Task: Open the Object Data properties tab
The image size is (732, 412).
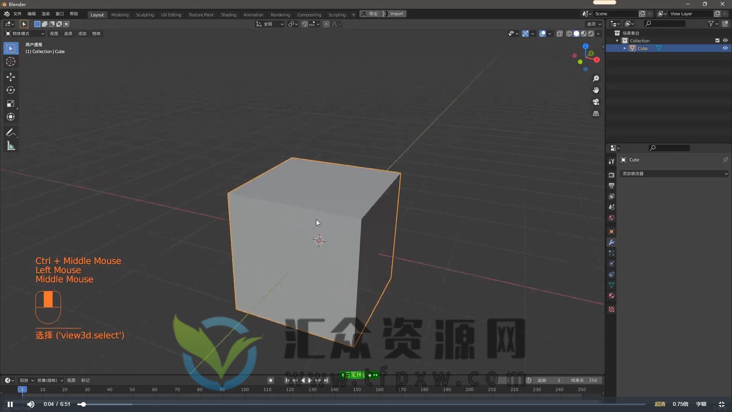Action: point(612,285)
